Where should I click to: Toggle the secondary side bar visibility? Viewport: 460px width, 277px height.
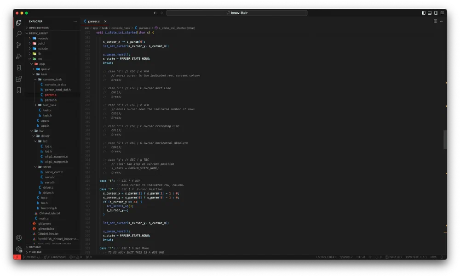click(436, 13)
